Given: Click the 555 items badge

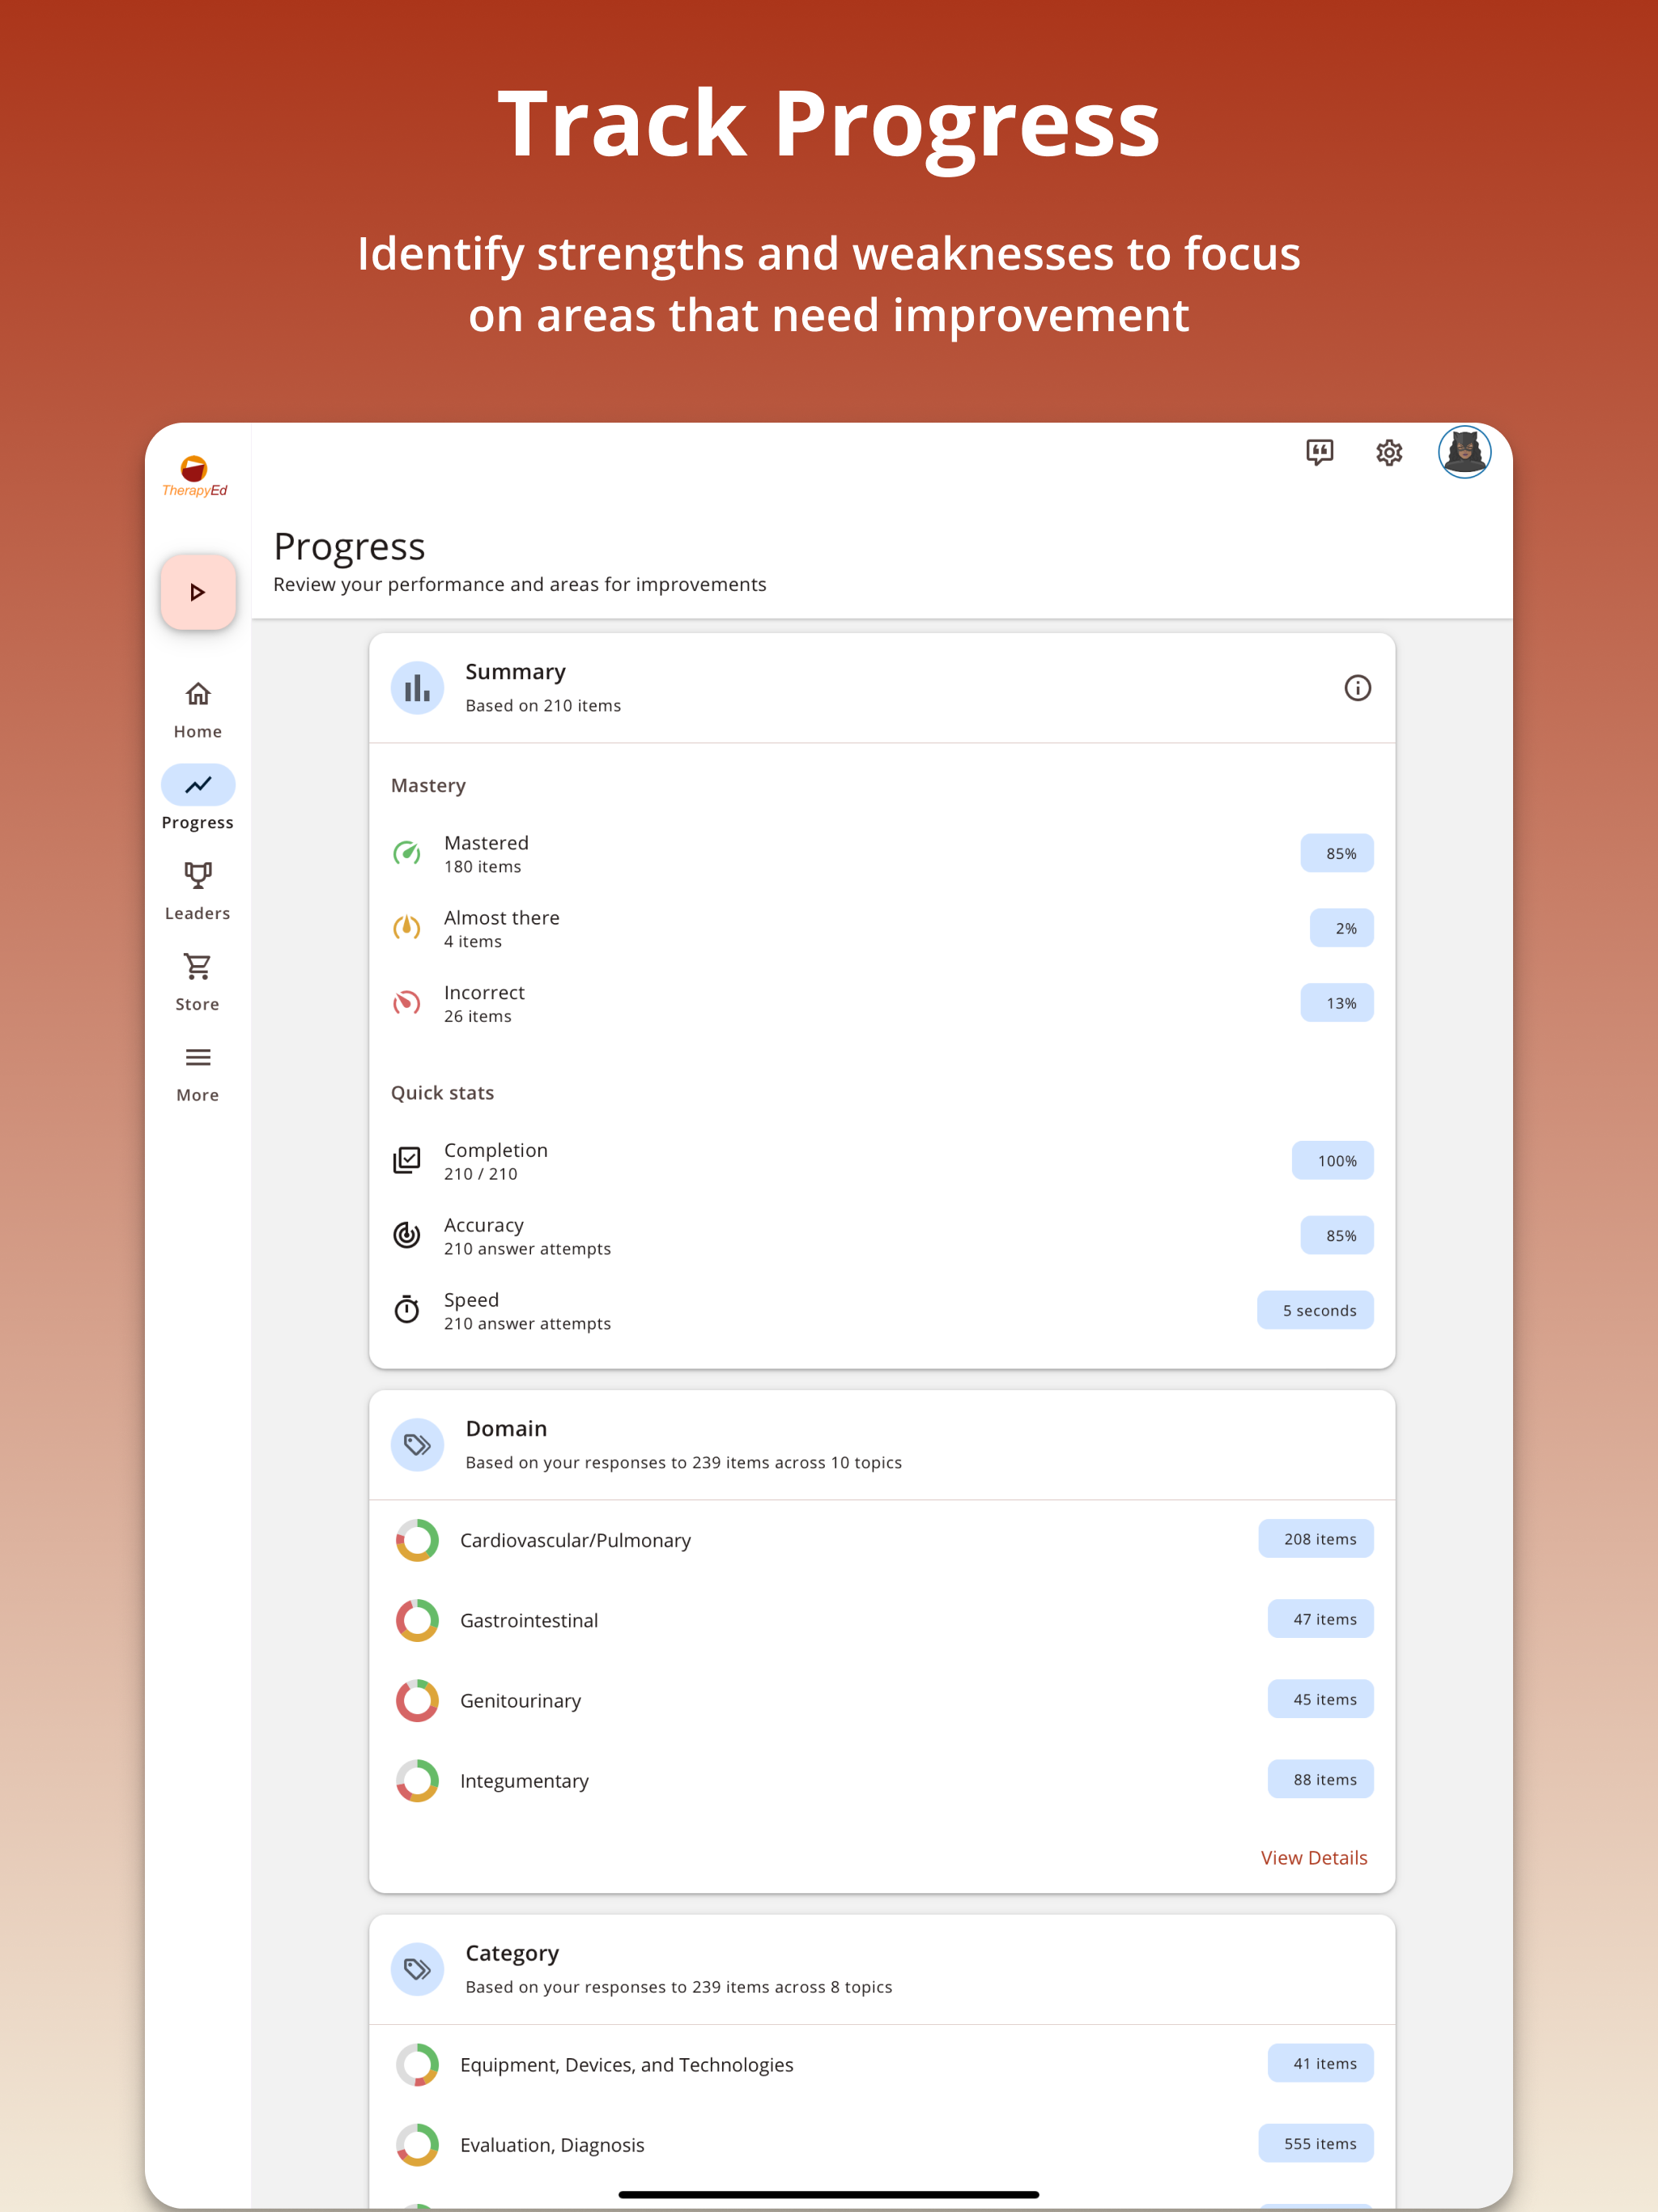Looking at the screenshot, I should 1316,2143.
